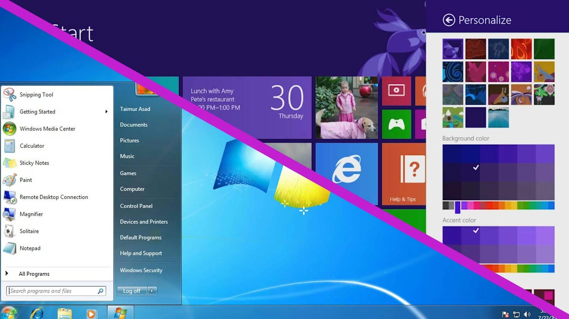Open Internet Explorer from the taskbar

click(37, 313)
